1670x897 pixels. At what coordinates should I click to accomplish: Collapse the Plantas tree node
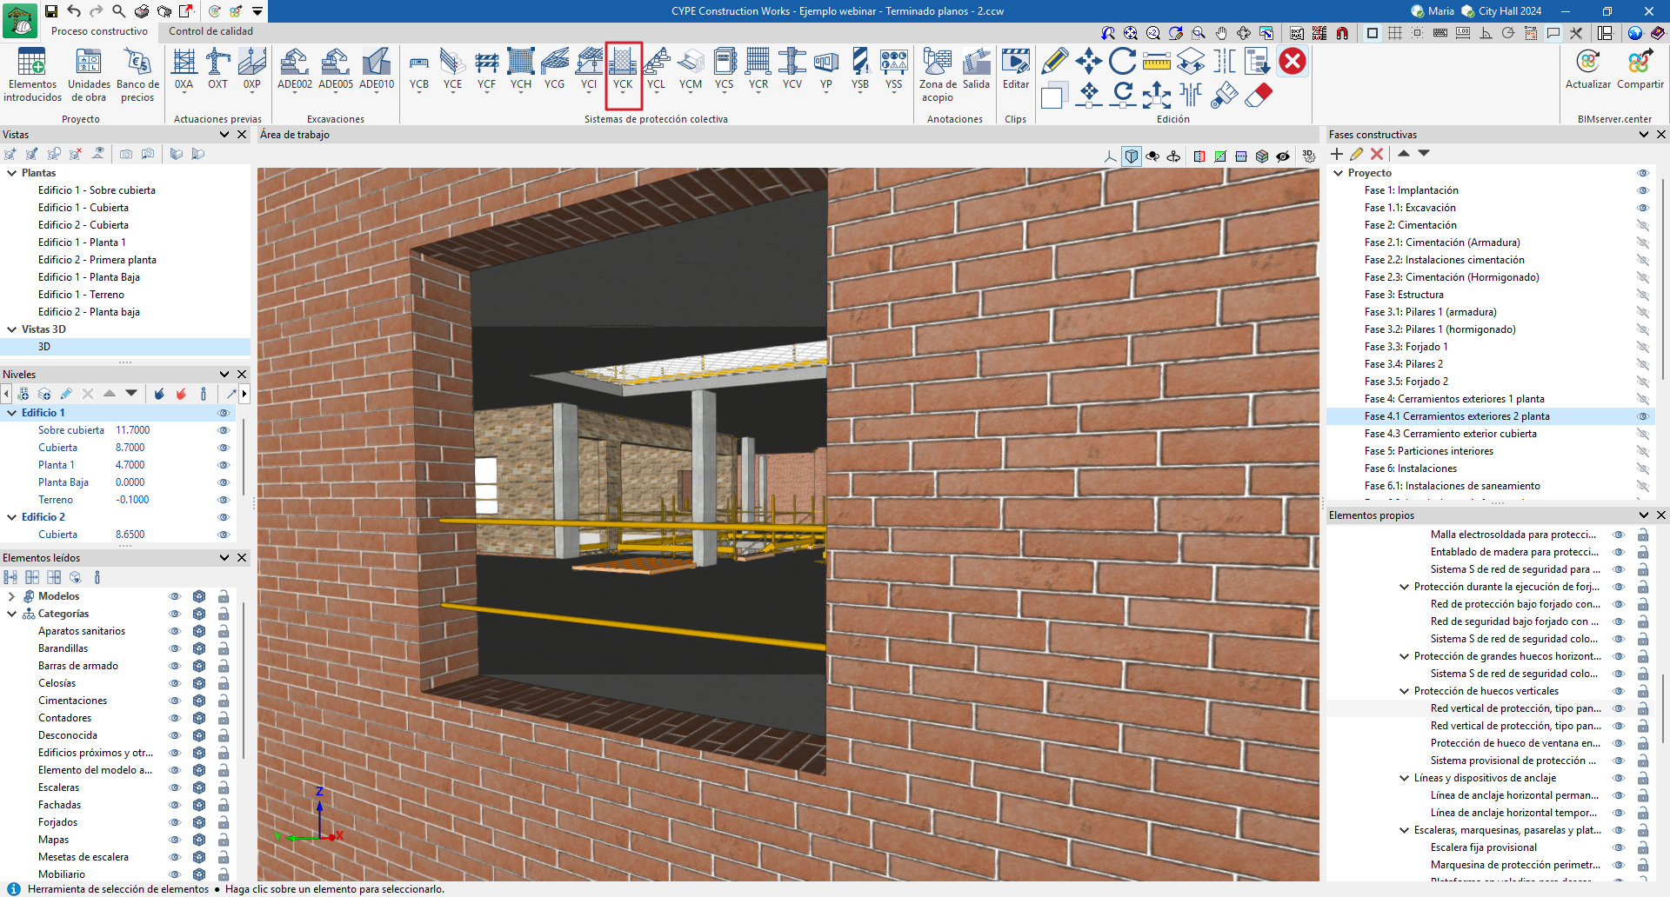(12, 173)
